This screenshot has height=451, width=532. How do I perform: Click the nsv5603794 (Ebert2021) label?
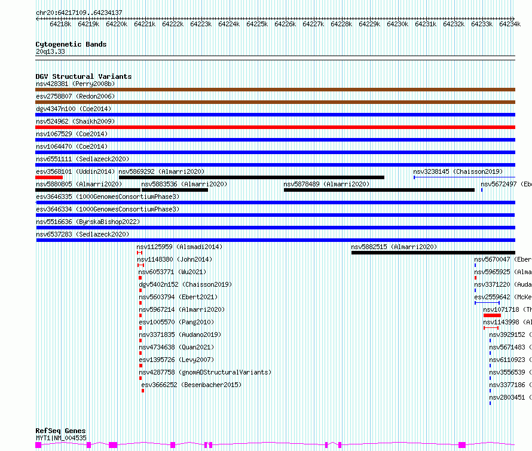point(179,297)
